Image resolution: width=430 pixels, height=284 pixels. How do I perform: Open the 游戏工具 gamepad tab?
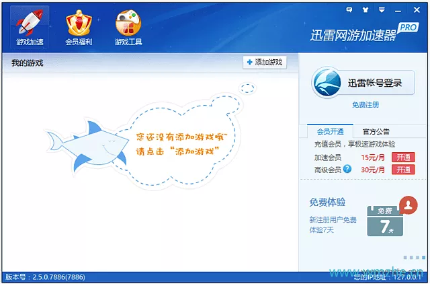click(128, 27)
